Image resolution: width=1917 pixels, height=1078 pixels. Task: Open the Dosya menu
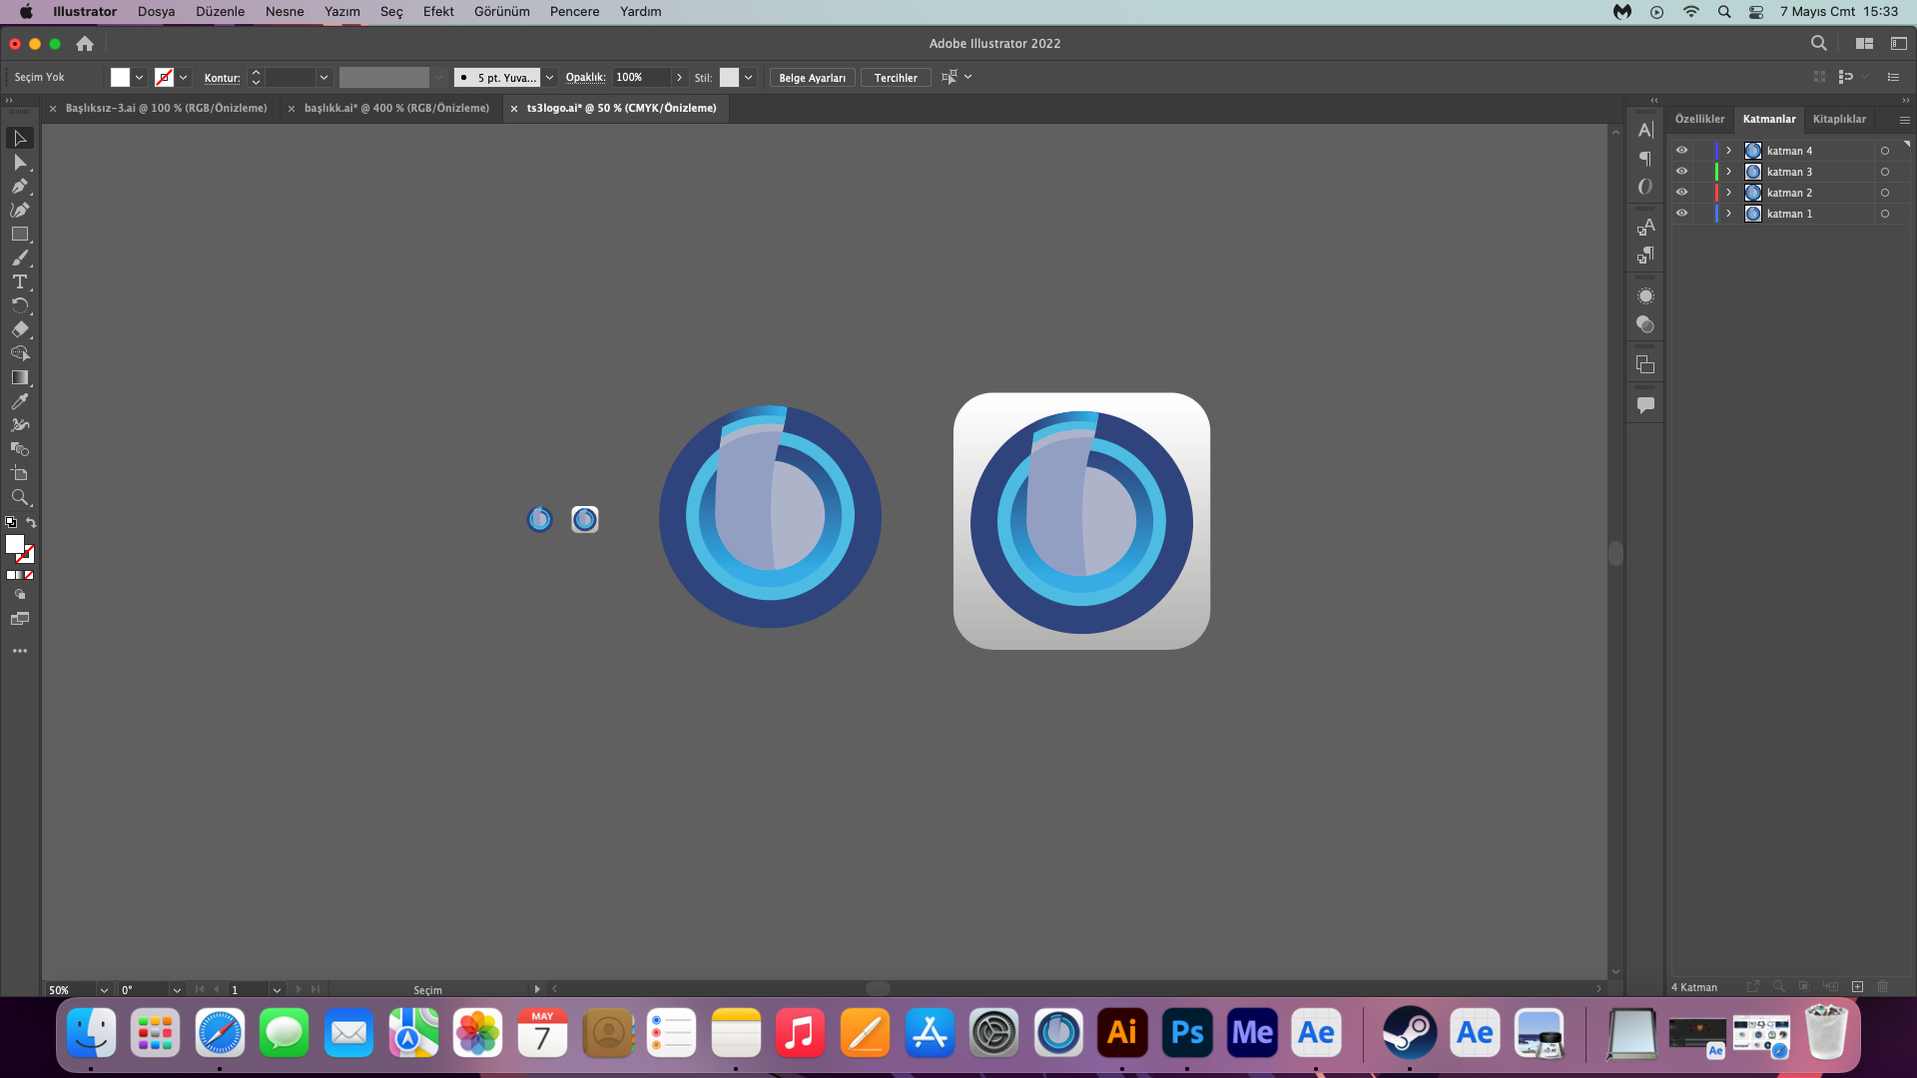point(156,12)
